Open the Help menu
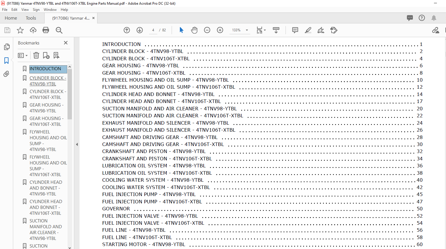446x249 pixels. [64, 10]
